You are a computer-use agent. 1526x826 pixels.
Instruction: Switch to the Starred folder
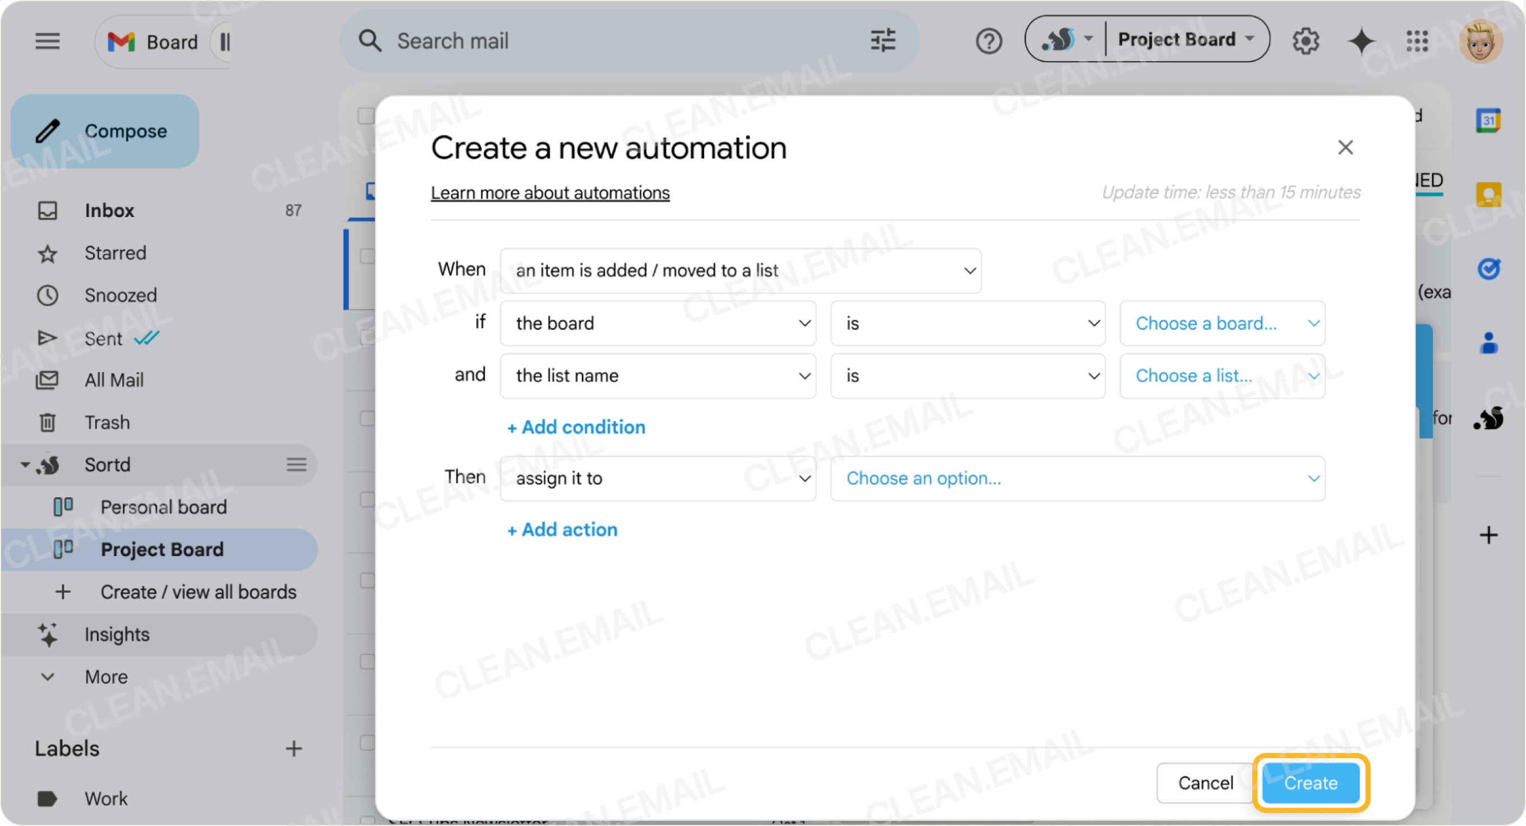[115, 253]
